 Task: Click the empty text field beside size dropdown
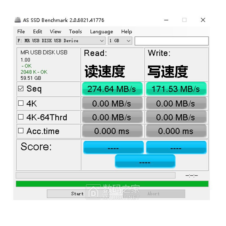point(171,41)
